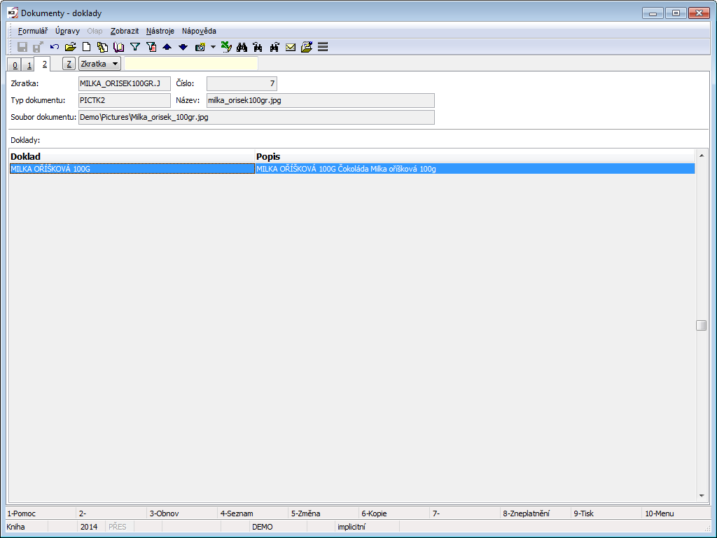
Task: Click the Název field milka_orisek100gr.jpg
Action: 320,101
